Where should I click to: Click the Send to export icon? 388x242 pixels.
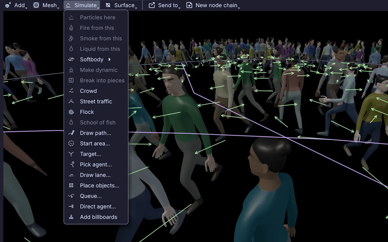click(x=152, y=5)
